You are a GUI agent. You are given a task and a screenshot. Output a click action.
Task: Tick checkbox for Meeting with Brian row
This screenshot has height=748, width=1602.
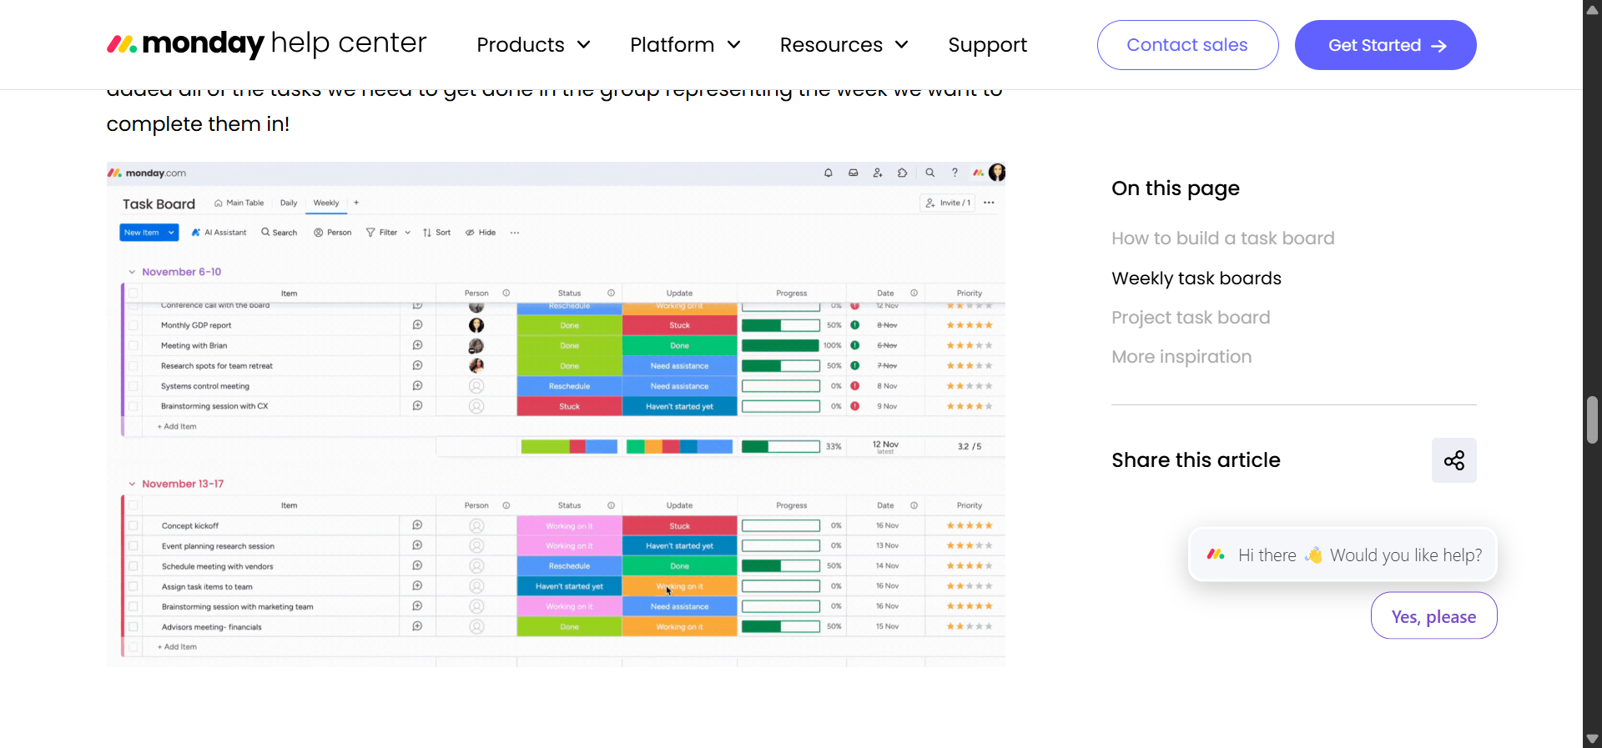coord(133,345)
